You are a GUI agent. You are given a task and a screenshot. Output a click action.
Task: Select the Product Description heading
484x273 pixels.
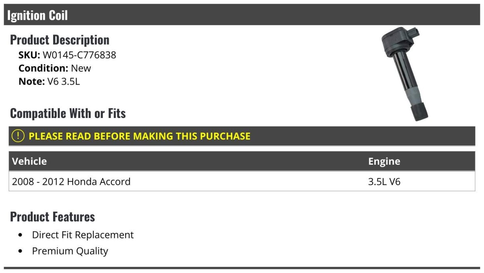pyautogui.click(x=60, y=40)
